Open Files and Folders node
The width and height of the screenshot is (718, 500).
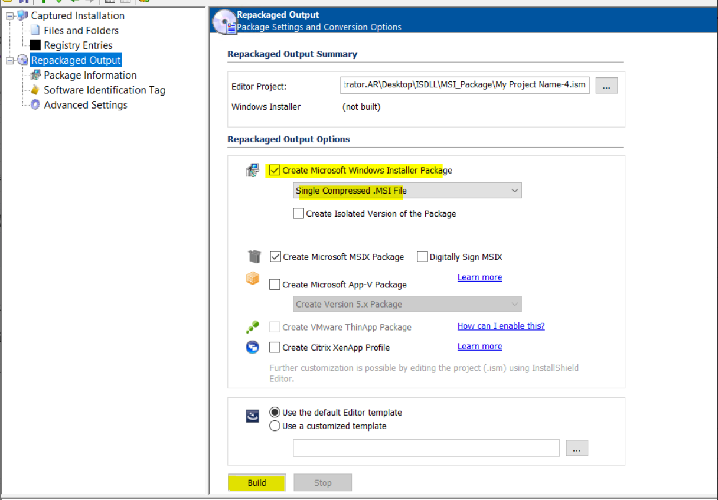81,30
